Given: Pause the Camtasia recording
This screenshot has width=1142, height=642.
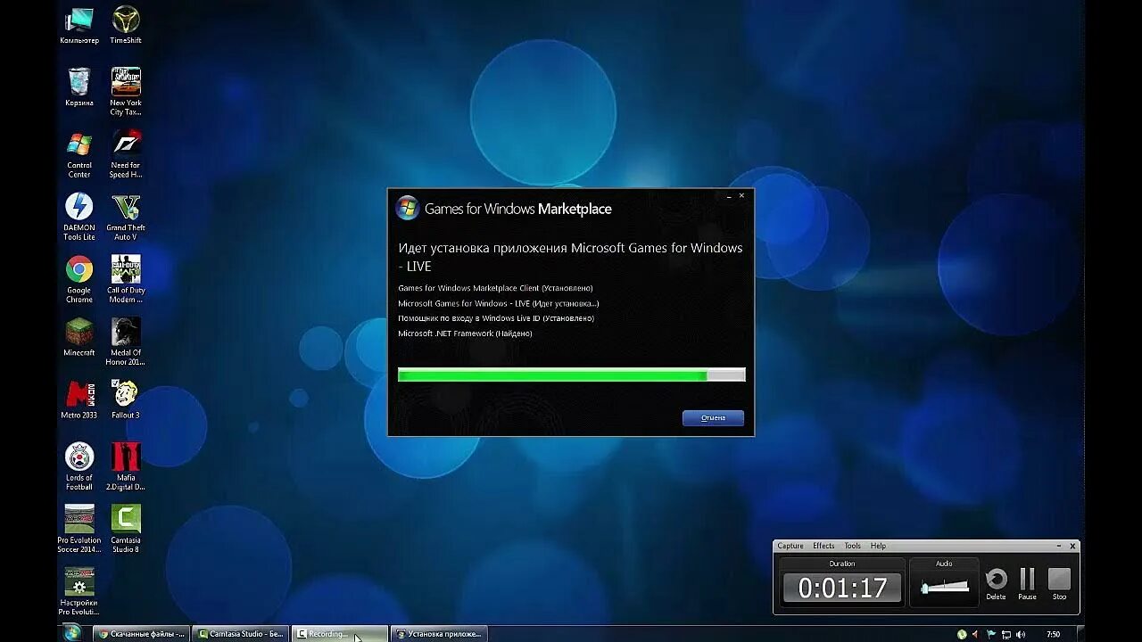Looking at the screenshot, I should pyautogui.click(x=1027, y=583).
